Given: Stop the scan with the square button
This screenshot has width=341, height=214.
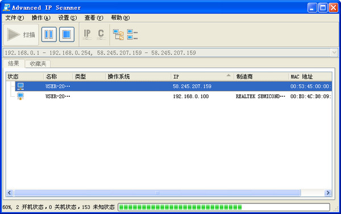Looking at the screenshot, I should pyautogui.click(x=66, y=34).
